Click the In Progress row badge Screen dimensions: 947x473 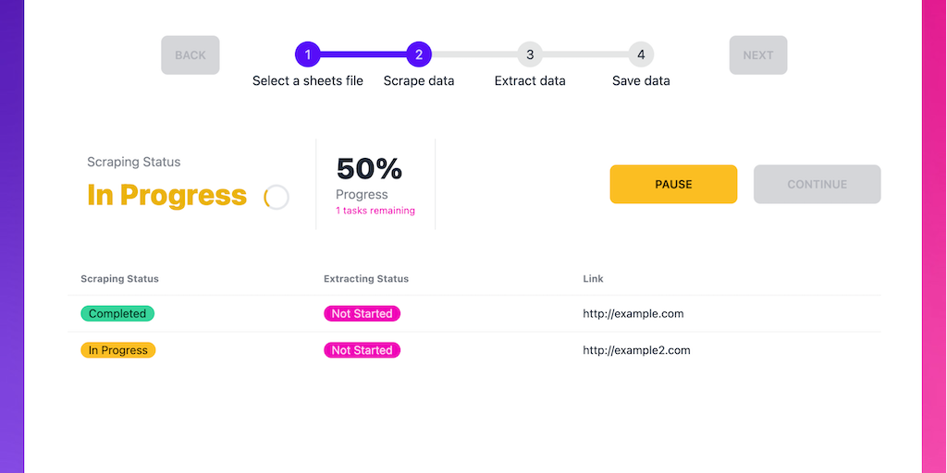(x=118, y=350)
